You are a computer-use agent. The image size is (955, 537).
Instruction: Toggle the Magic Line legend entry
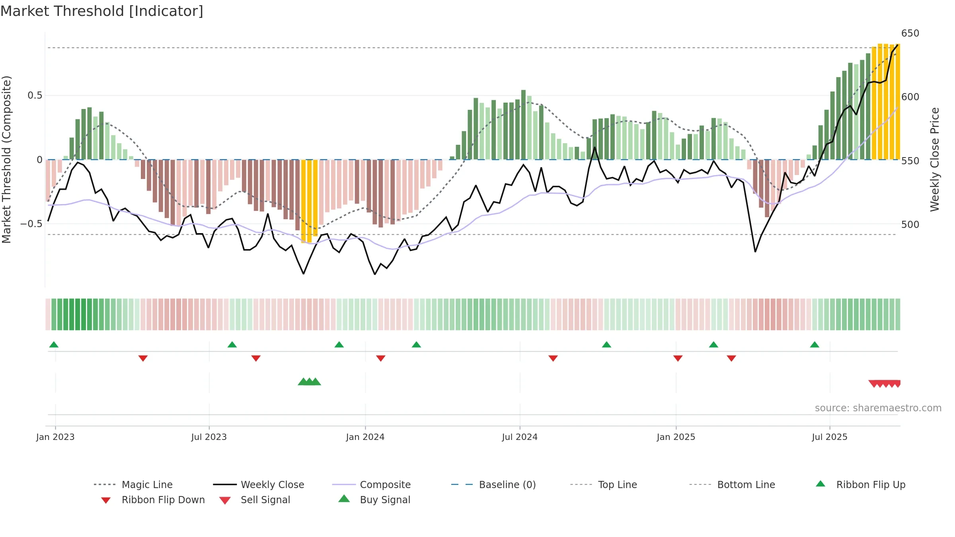pos(133,484)
